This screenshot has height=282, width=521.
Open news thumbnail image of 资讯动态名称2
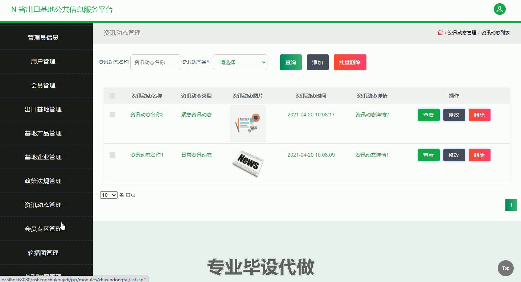(x=248, y=124)
